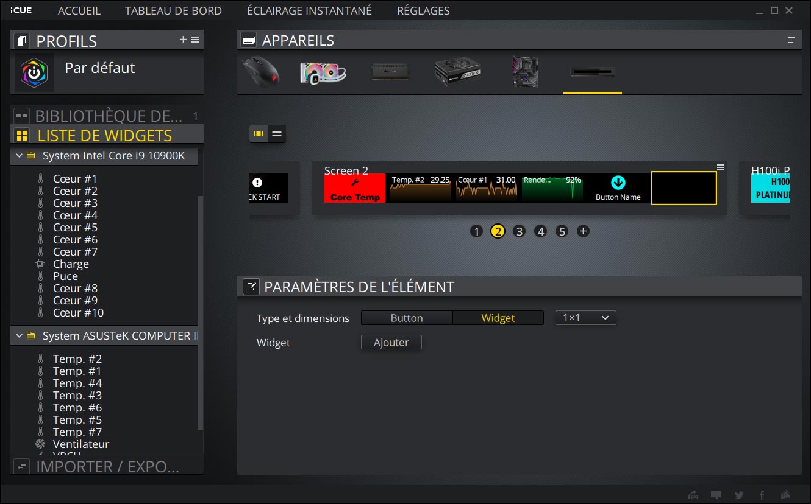Screen dimensions: 811x504
Task: Select the red Core Temp button tile
Action: [355, 188]
